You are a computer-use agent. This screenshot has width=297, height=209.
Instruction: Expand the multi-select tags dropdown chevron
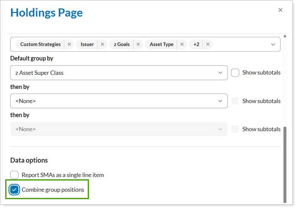273,45
